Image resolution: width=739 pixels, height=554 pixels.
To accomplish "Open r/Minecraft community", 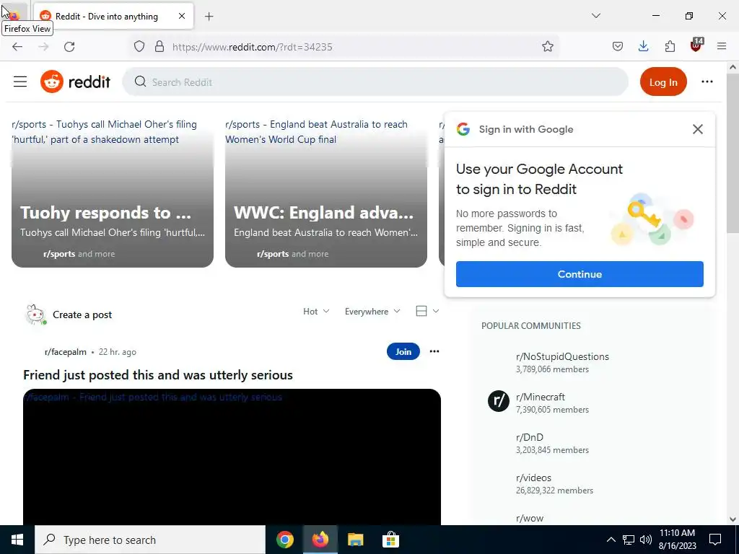I will click(540, 397).
